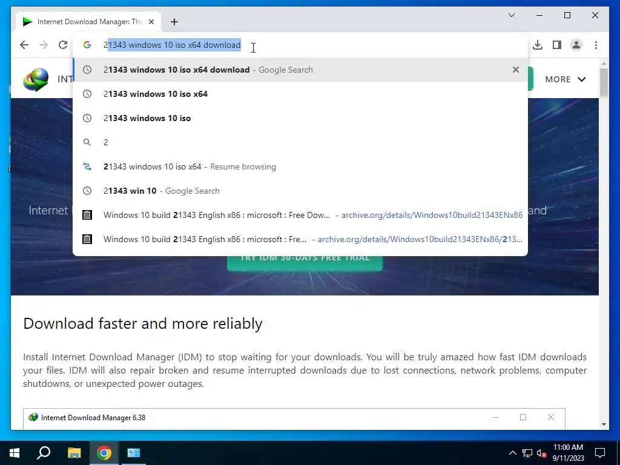The image size is (620, 465).
Task: Click the network tray icon
Action: [x=527, y=453]
